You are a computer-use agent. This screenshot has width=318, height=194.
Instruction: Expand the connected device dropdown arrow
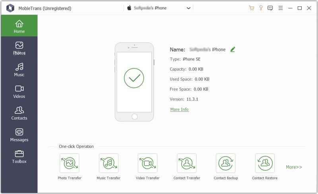click(x=188, y=8)
